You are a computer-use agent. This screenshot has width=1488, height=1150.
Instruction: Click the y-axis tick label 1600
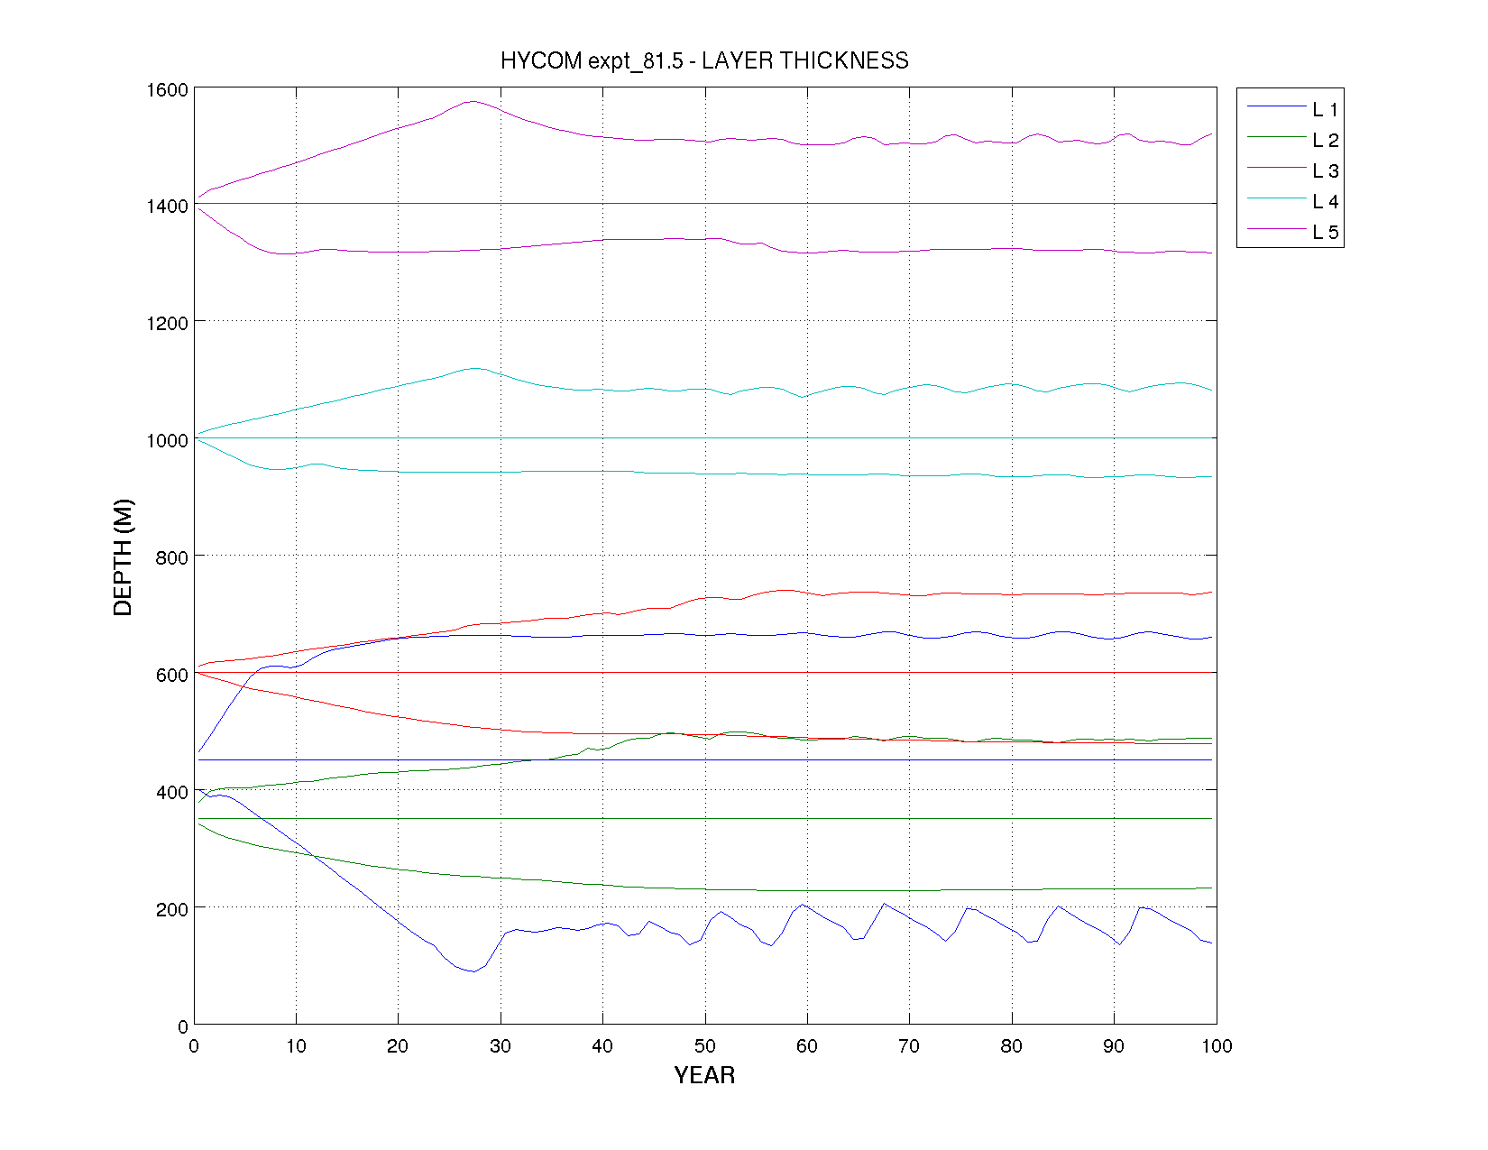pyautogui.click(x=167, y=90)
